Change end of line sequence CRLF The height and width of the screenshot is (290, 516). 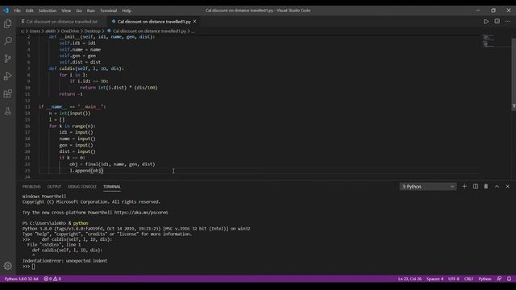pos(468,279)
